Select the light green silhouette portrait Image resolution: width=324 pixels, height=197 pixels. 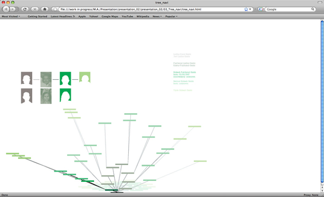[85, 77]
